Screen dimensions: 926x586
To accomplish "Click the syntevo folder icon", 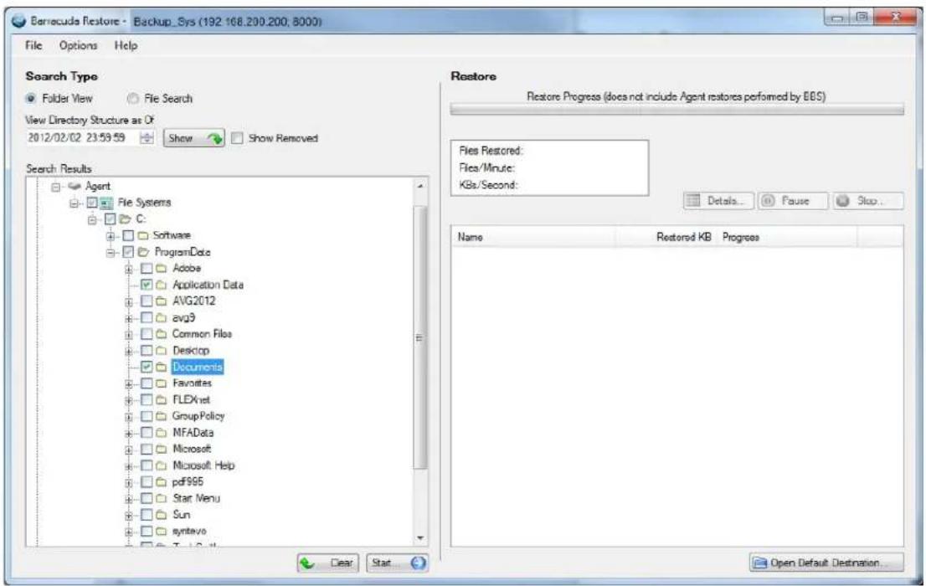I will 162,532.
